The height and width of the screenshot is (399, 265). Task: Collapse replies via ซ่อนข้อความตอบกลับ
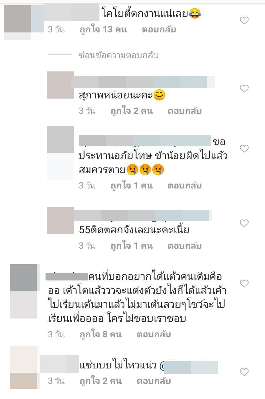119,56
